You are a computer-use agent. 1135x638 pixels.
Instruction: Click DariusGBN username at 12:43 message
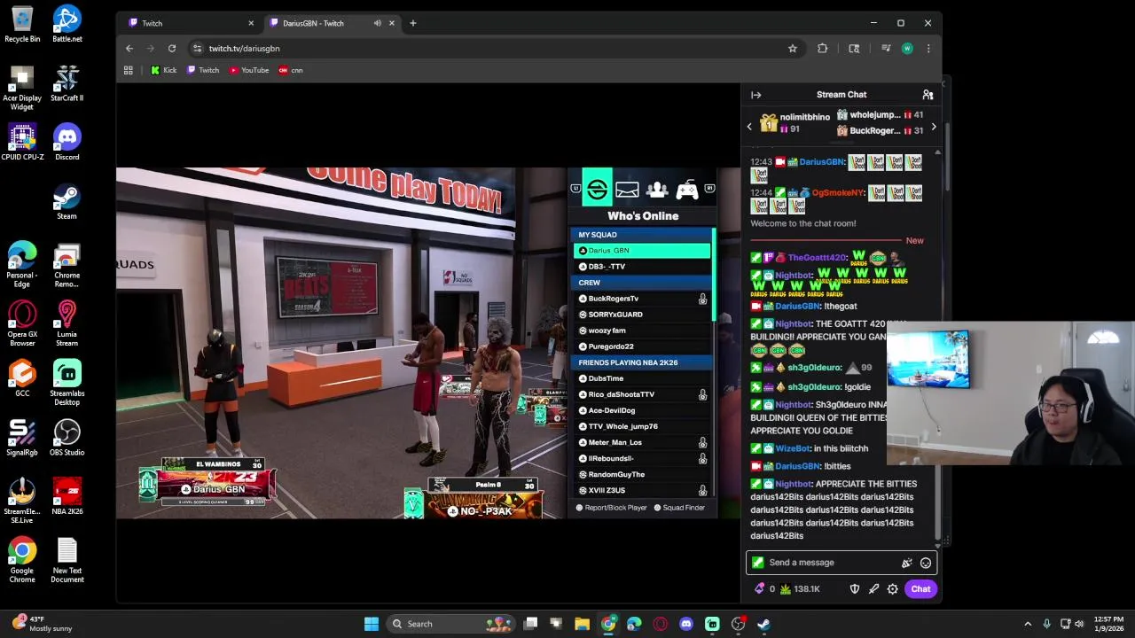[x=822, y=162]
